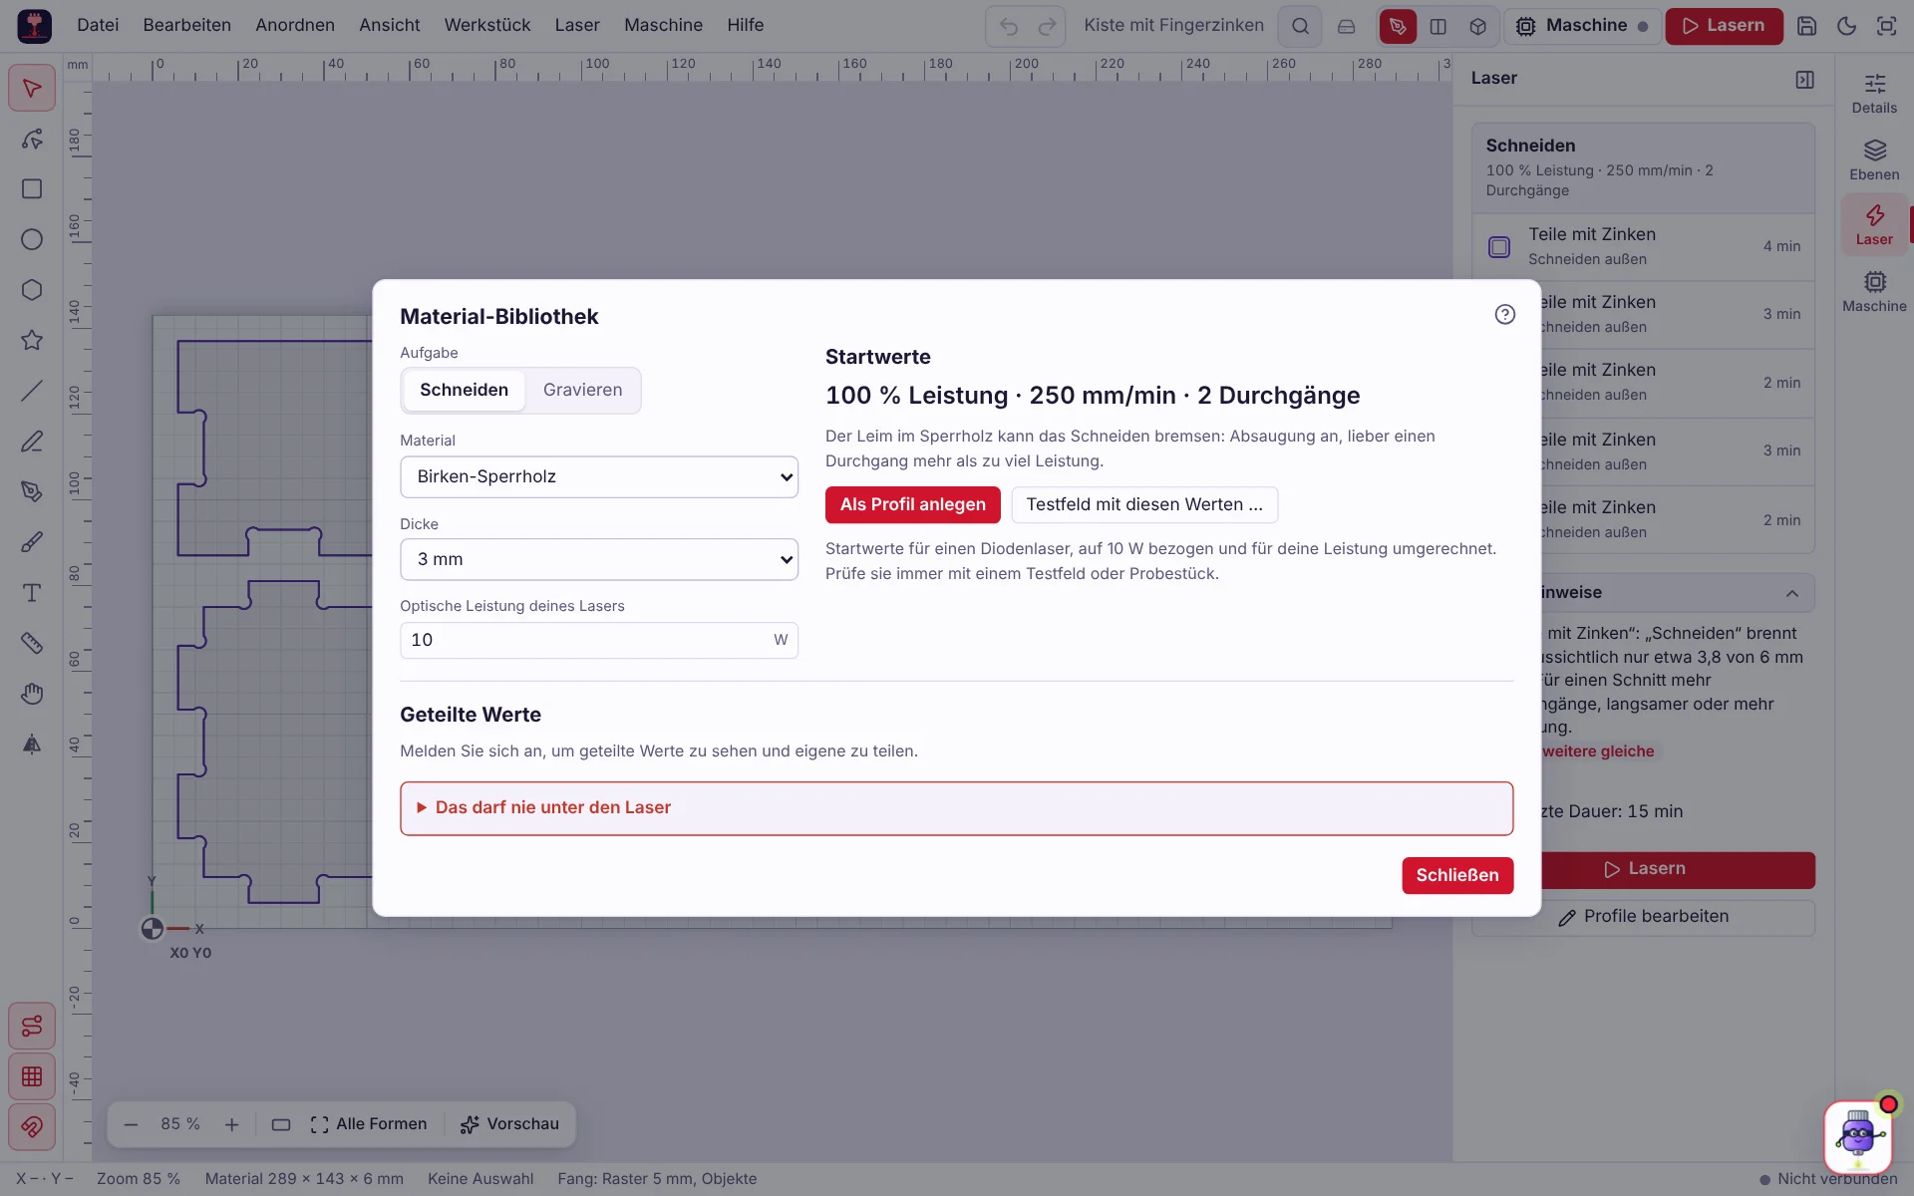Select the Schneiden task option
The height and width of the screenshot is (1196, 1914).
[x=464, y=390]
